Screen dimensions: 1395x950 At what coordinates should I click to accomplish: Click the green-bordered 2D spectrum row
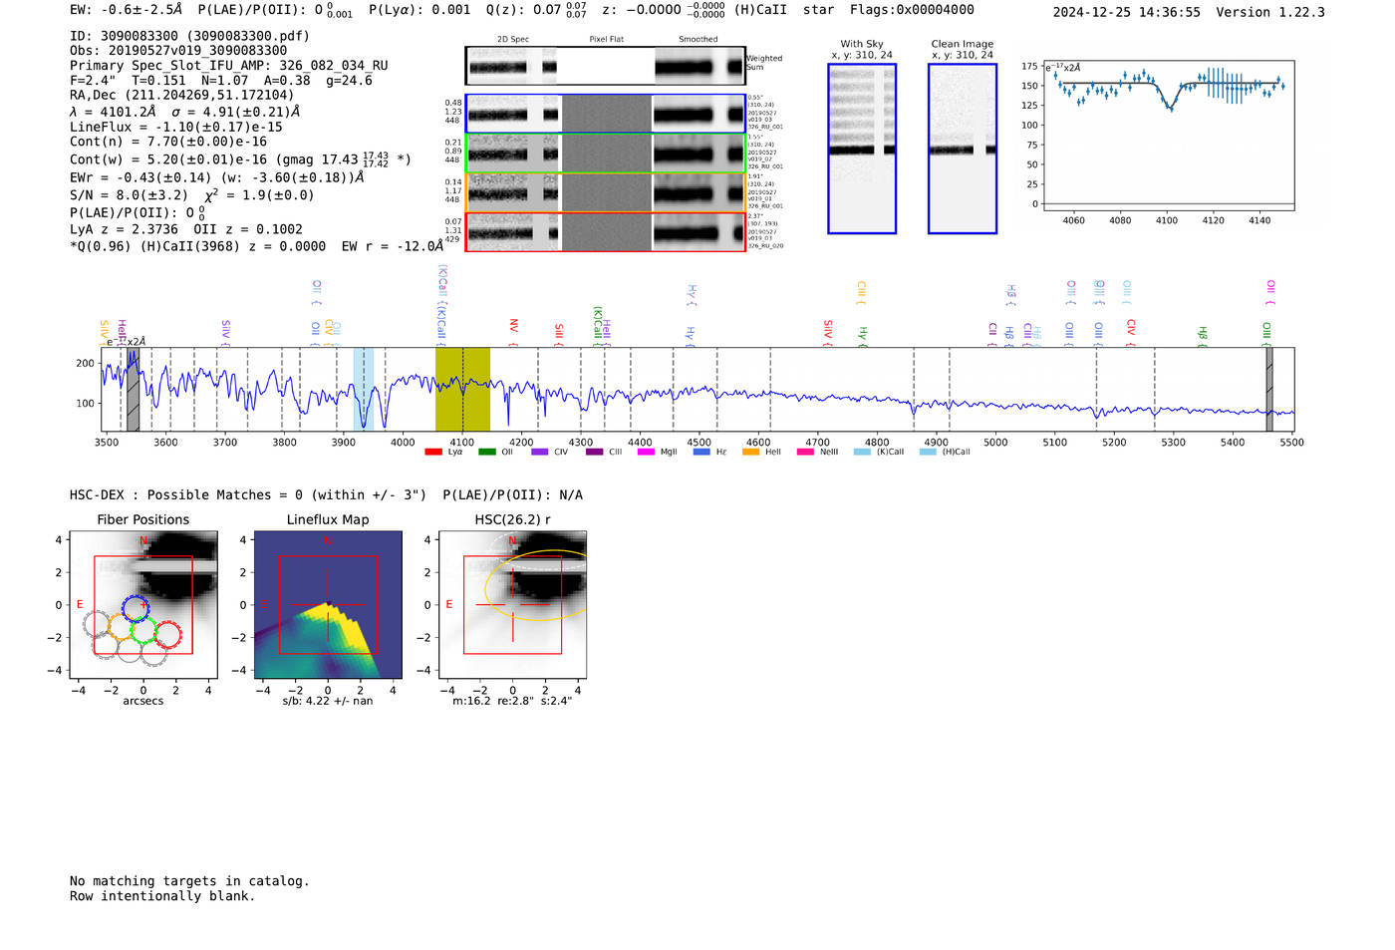605,153
